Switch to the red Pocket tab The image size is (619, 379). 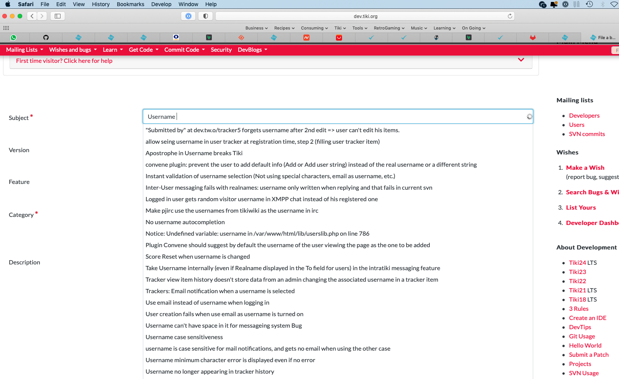tap(339, 38)
